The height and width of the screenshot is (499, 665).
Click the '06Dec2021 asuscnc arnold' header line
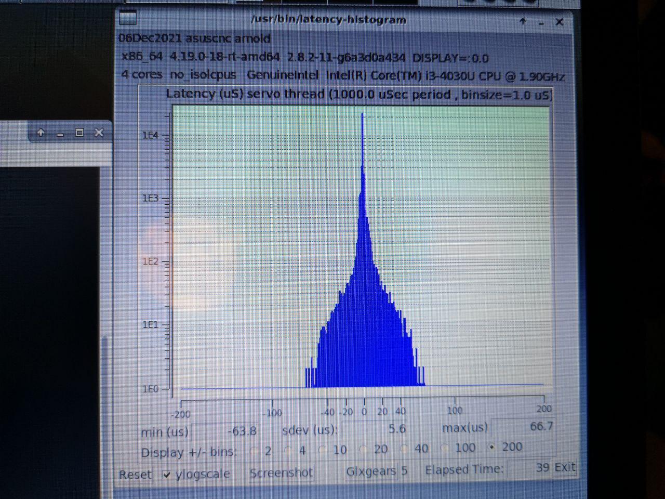(194, 38)
